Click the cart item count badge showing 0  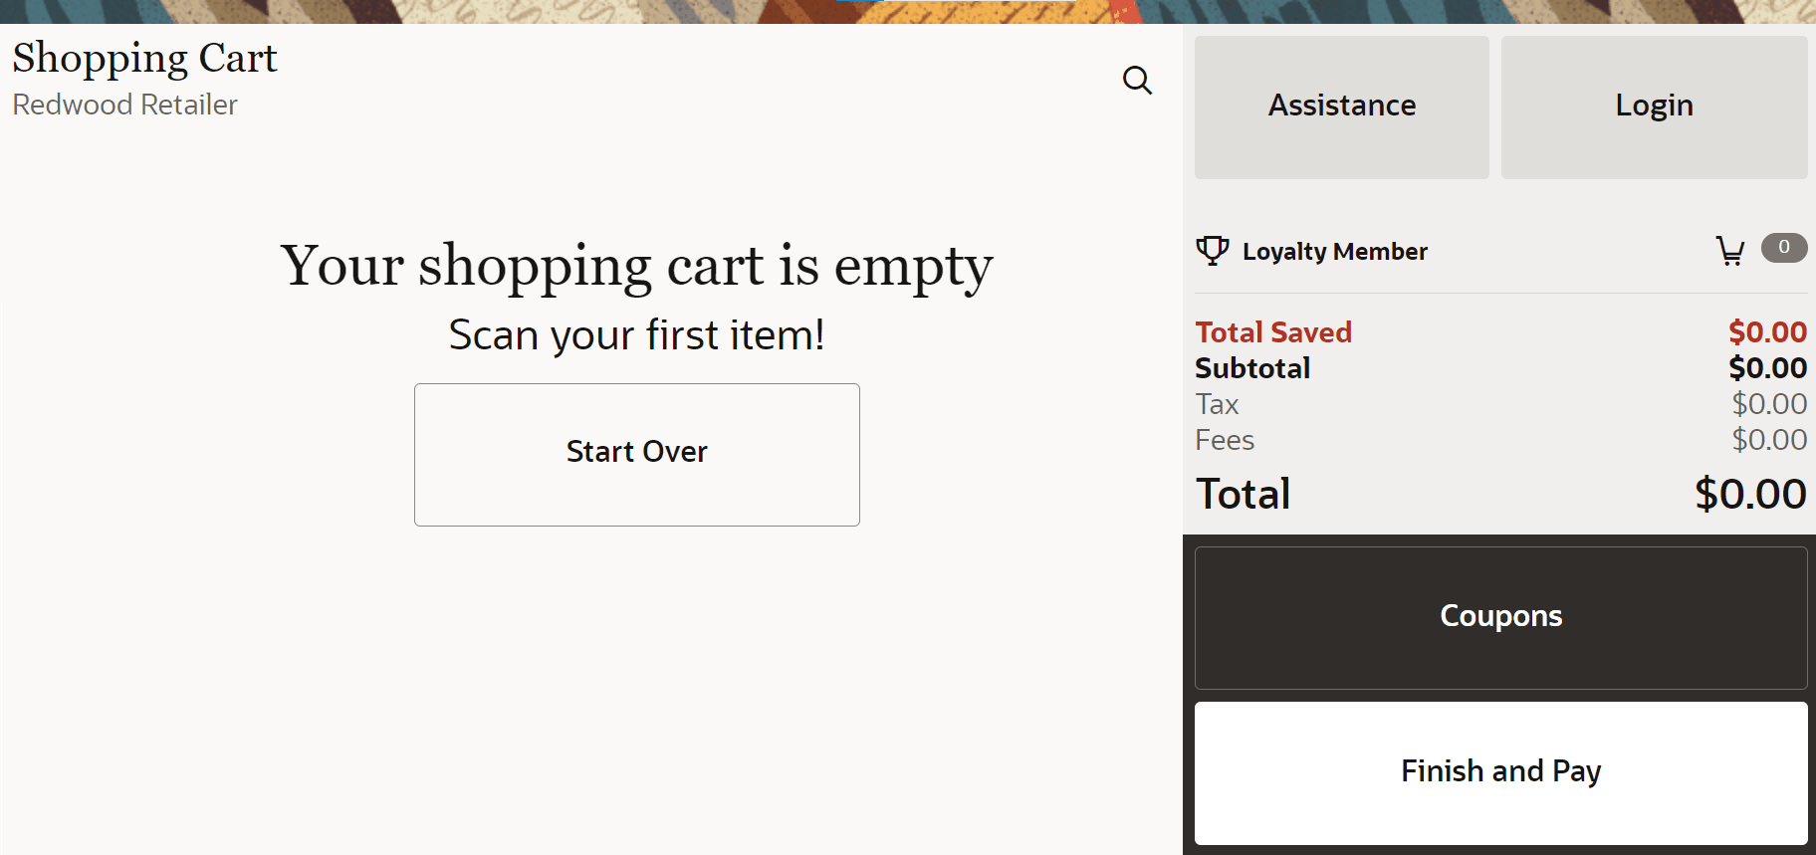click(x=1783, y=248)
